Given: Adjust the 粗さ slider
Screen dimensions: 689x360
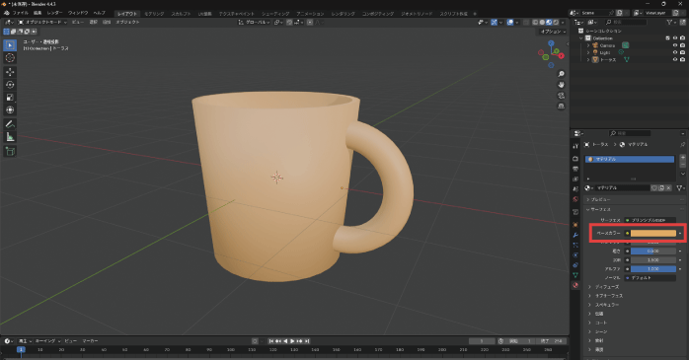Looking at the screenshot, I should coord(652,252).
